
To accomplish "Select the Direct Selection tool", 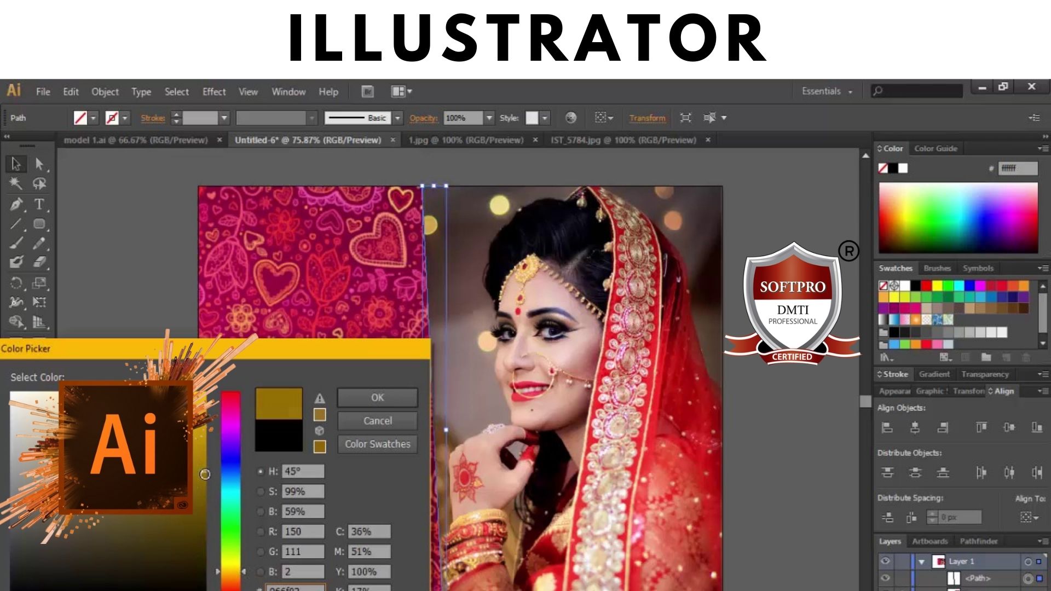I will (39, 164).
